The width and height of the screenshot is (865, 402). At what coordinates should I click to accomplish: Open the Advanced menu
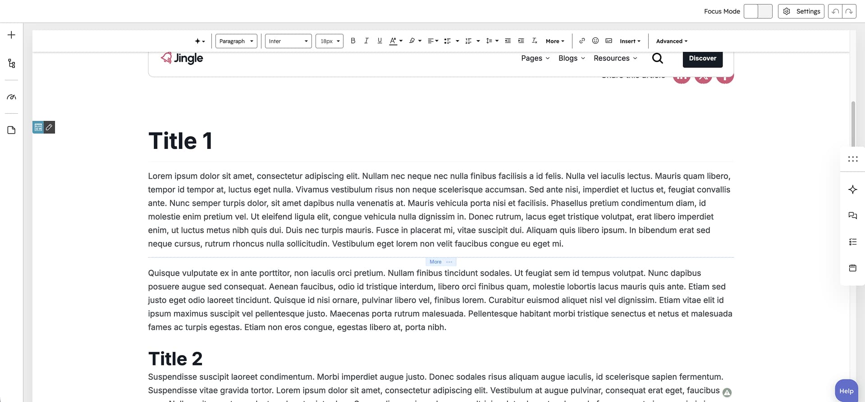[x=672, y=41]
